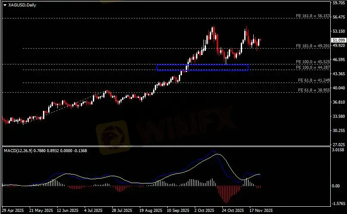Click the -1.5765 MACD scale value

pyautogui.click(x=339, y=204)
